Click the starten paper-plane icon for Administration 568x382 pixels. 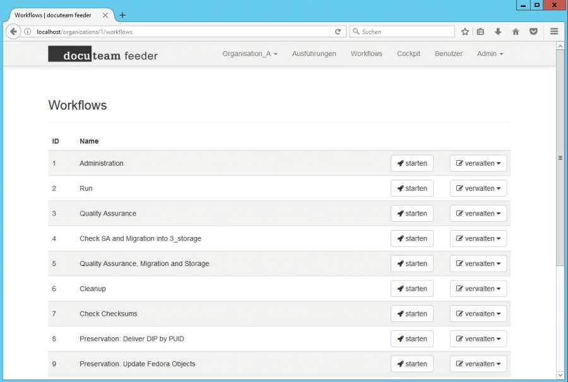[x=401, y=163]
